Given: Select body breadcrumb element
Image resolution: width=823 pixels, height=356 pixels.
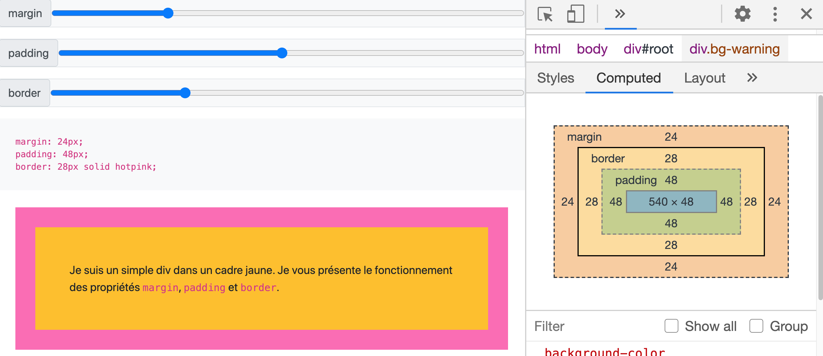Looking at the screenshot, I should [x=592, y=49].
